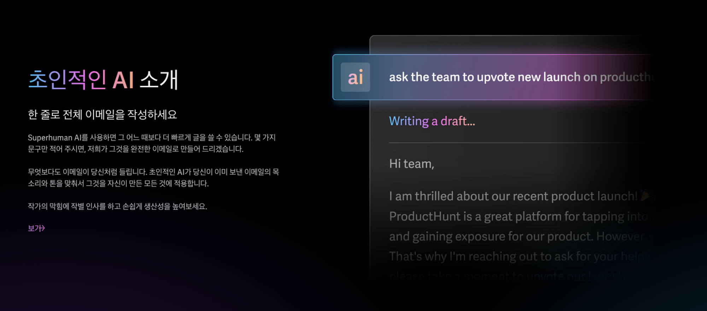This screenshot has width=707, height=311.
Task: Click the paragraph starting "Superhuman AI를 사용하면"
Action: point(152,143)
